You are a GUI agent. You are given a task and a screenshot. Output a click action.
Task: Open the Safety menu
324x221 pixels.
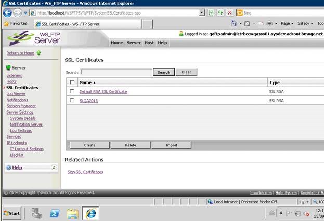(305, 23)
